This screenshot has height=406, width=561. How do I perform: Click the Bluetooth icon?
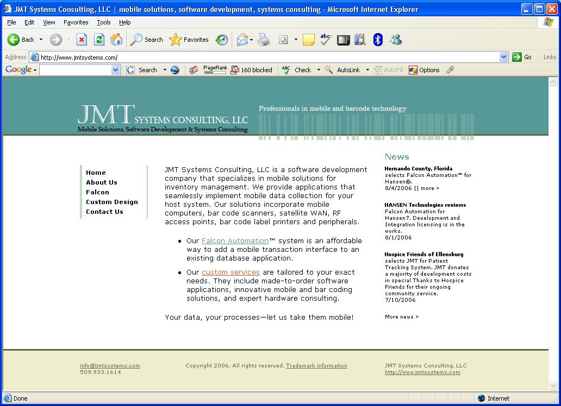[378, 40]
